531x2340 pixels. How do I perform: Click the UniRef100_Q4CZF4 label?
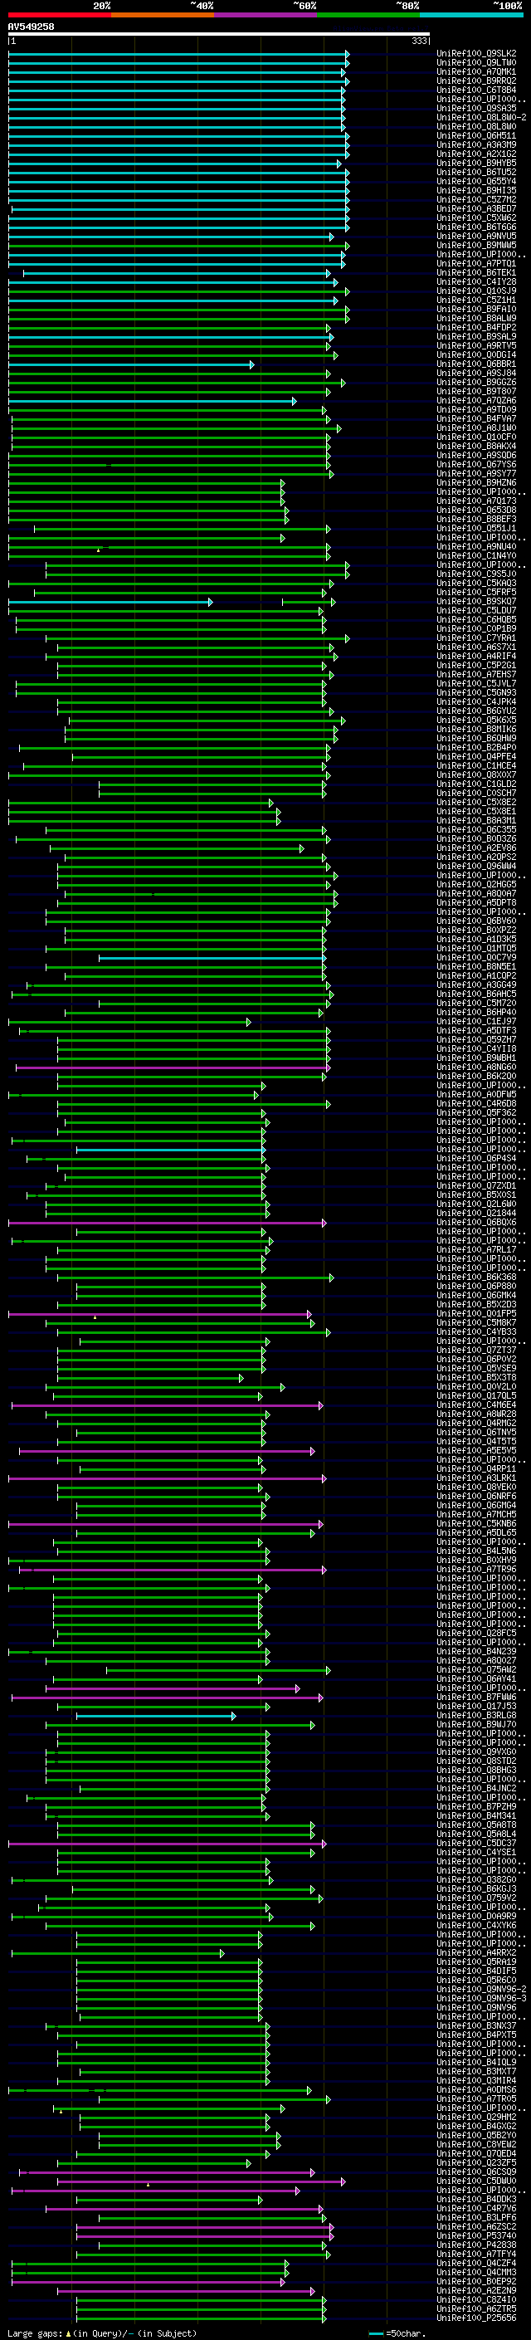476,2262
